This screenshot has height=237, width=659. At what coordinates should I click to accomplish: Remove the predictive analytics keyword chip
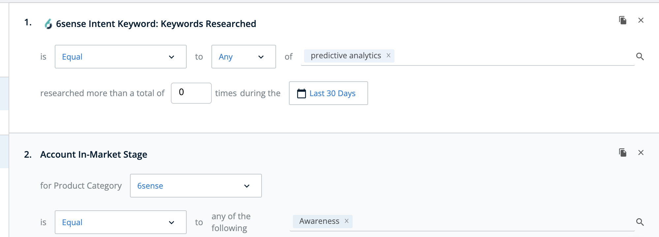389,56
